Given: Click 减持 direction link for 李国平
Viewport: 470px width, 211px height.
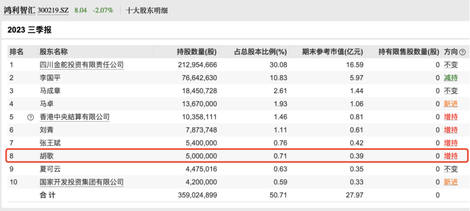Looking at the screenshot, I should coord(451,78).
